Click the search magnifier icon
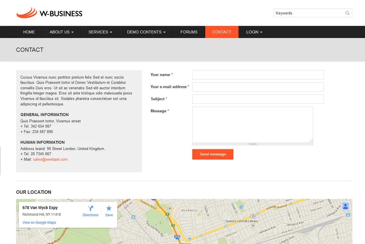365x244 pixels. click(347, 13)
